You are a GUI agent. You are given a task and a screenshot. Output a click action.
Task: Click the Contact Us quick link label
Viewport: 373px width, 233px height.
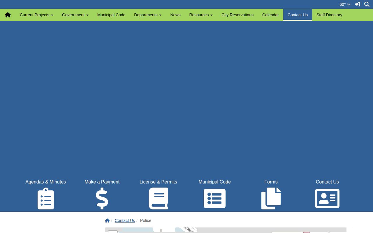(327, 182)
